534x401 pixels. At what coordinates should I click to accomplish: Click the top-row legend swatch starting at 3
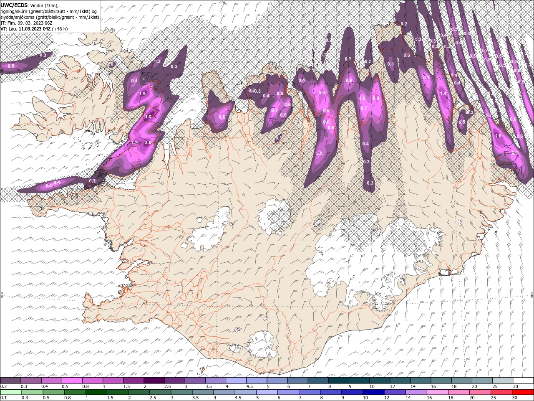click(195, 381)
